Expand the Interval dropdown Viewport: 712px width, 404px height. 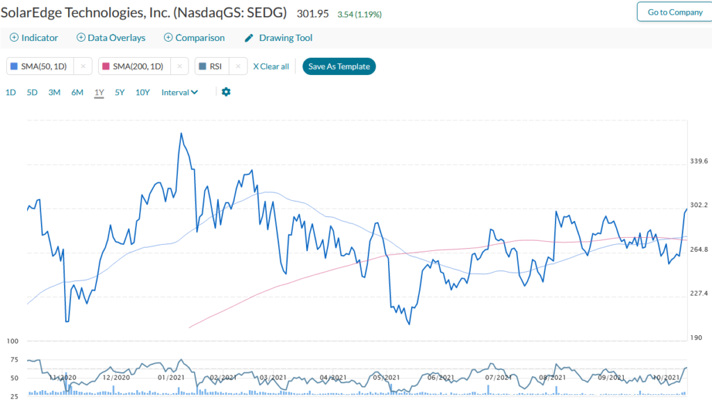coord(179,92)
